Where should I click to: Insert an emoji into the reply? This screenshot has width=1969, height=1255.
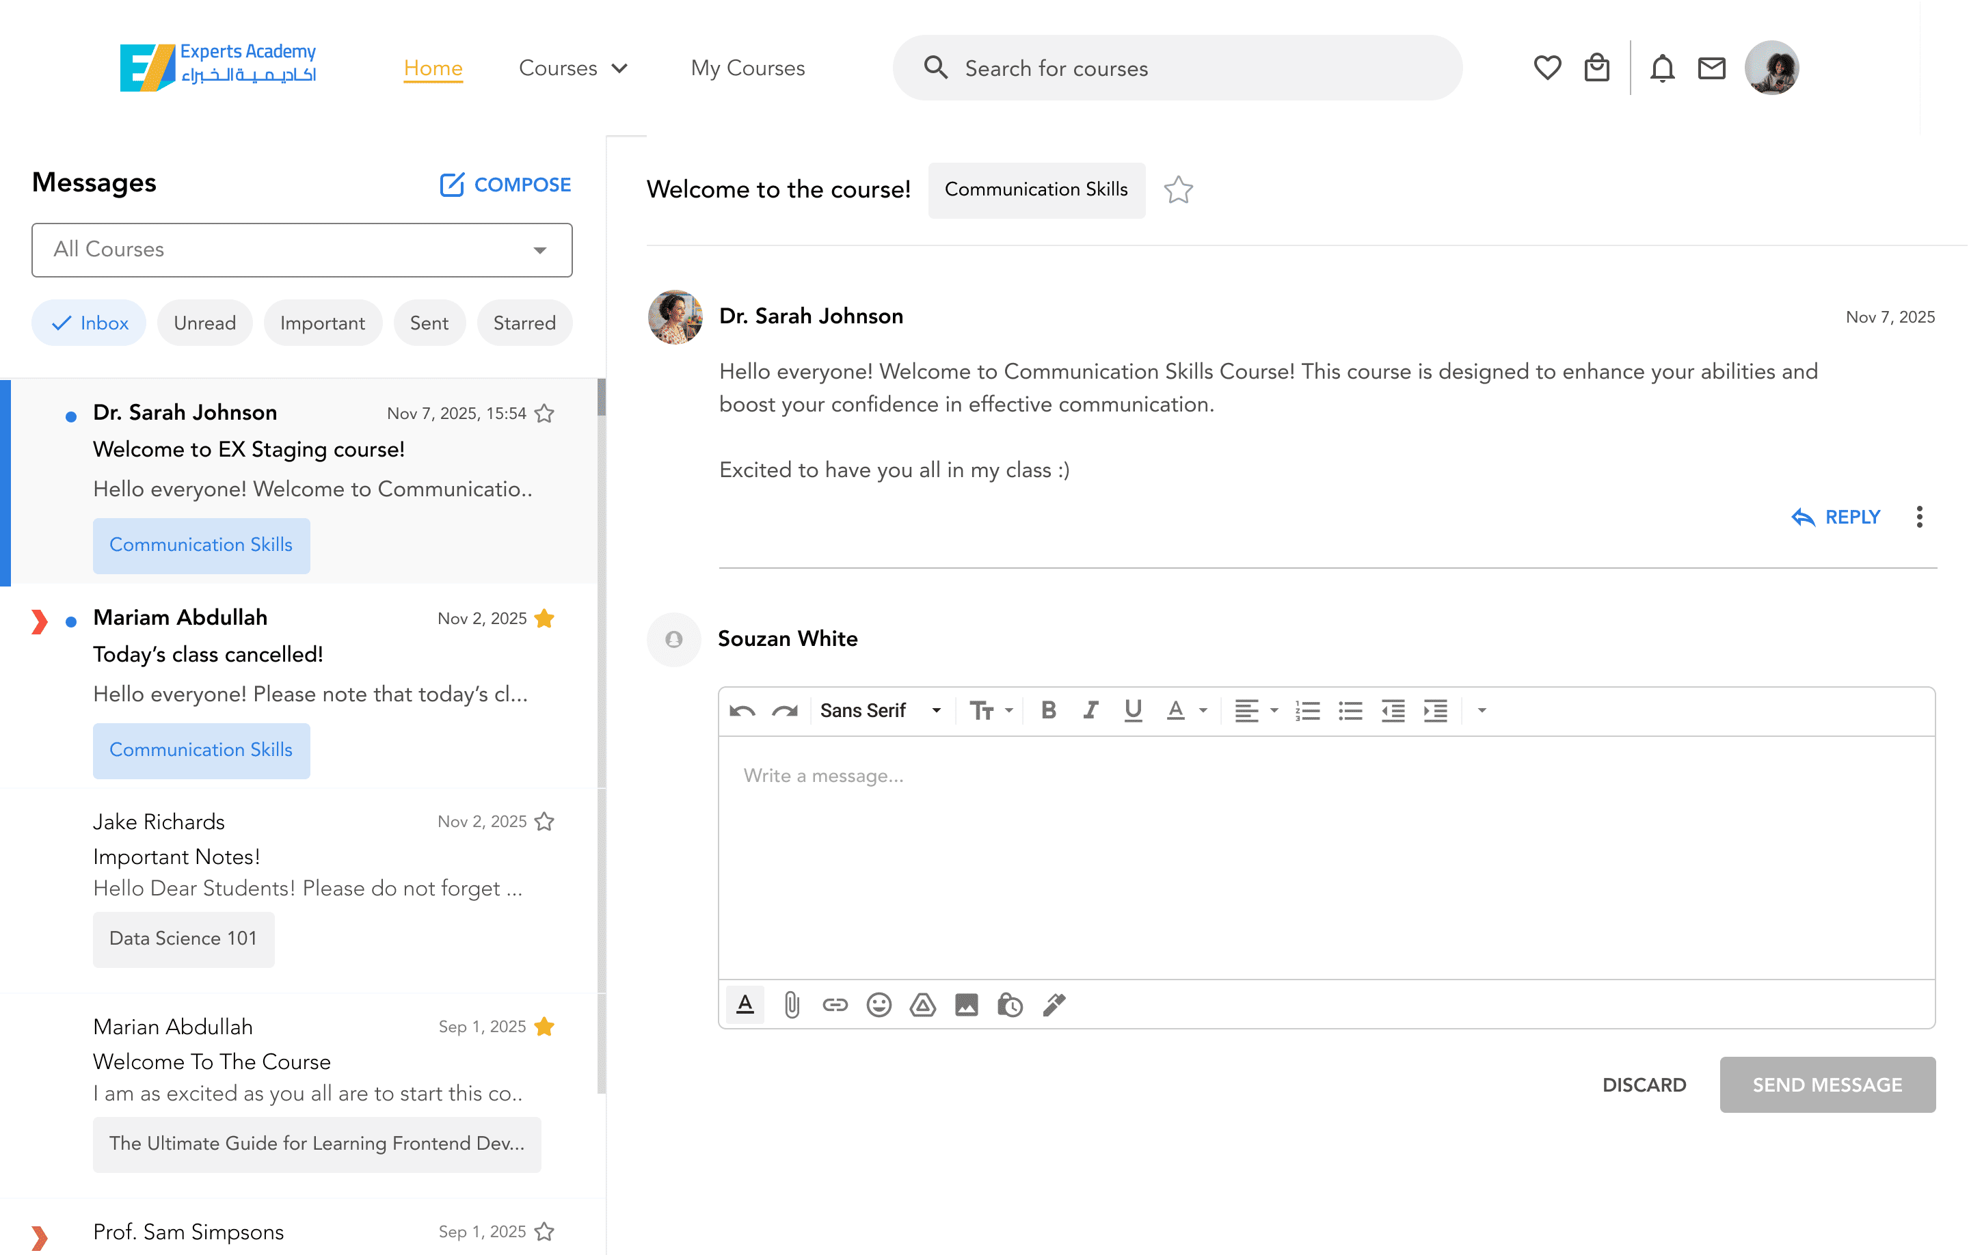(879, 1004)
